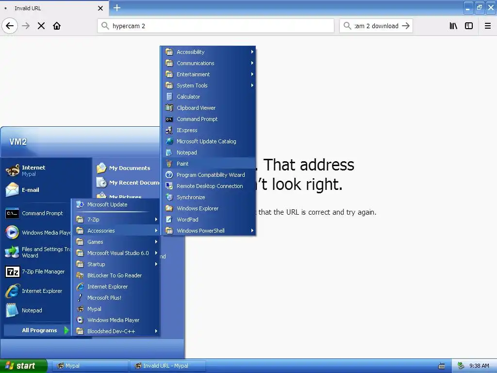Stop loading with the X toolbar button

[x=41, y=26]
